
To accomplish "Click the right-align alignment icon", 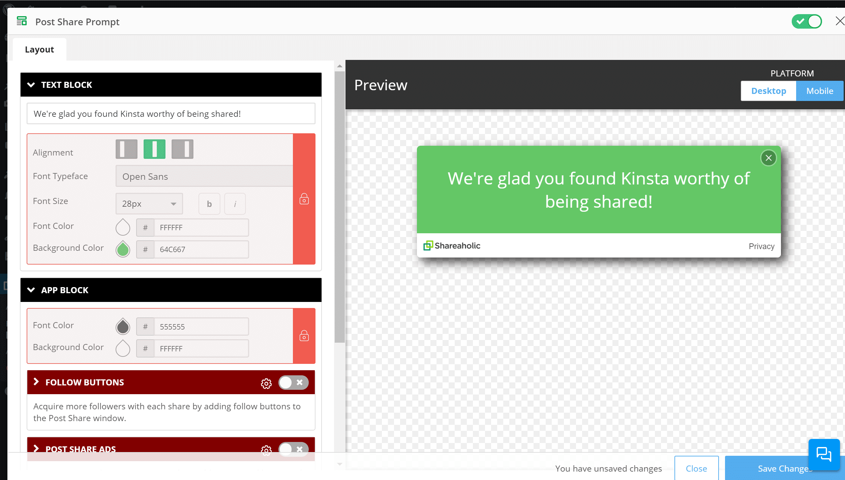I will (x=182, y=149).
